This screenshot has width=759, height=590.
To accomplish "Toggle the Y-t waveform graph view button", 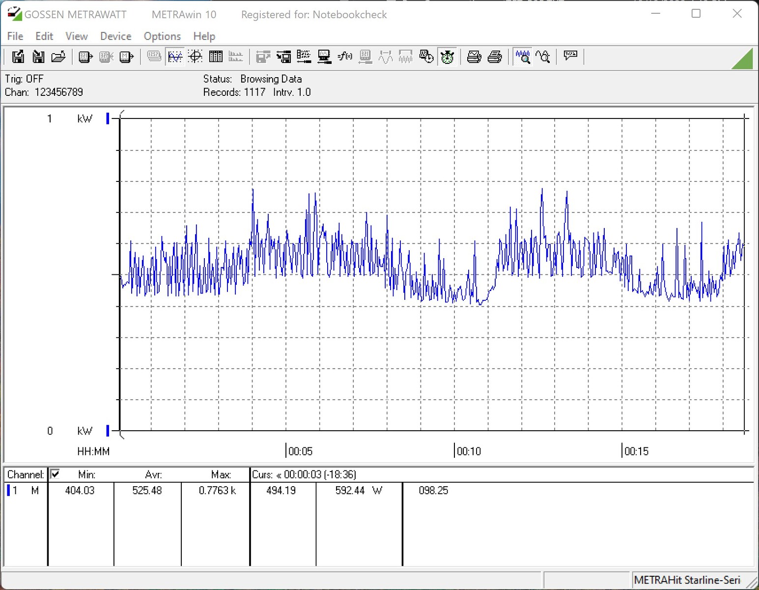I will (175, 57).
